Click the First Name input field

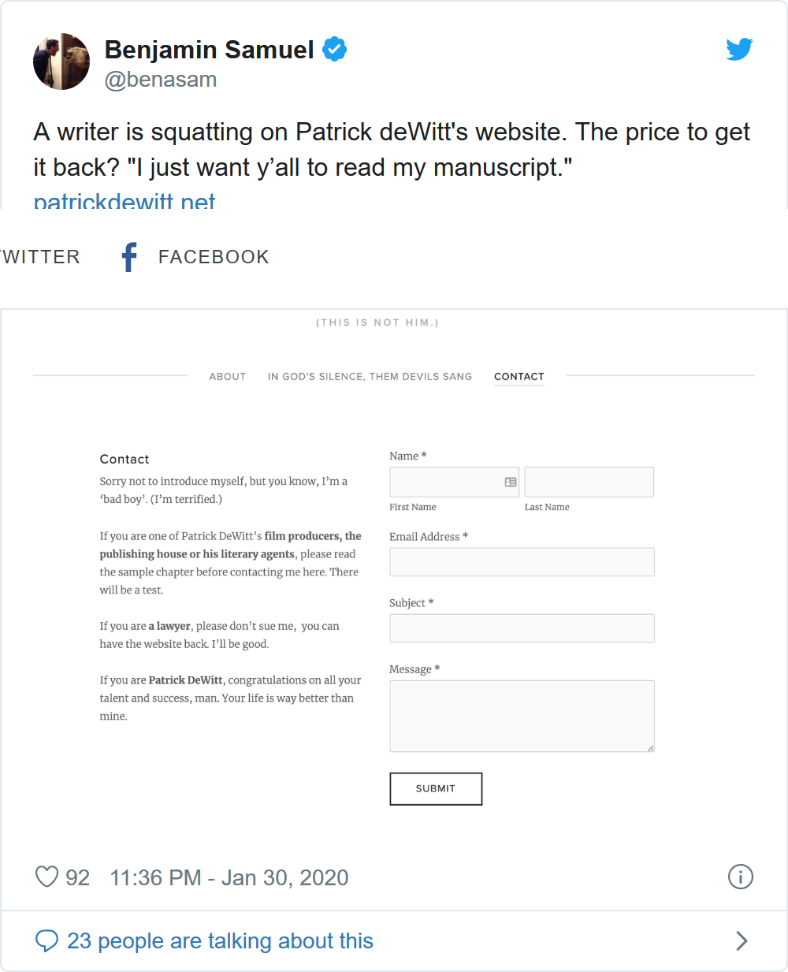(x=455, y=482)
